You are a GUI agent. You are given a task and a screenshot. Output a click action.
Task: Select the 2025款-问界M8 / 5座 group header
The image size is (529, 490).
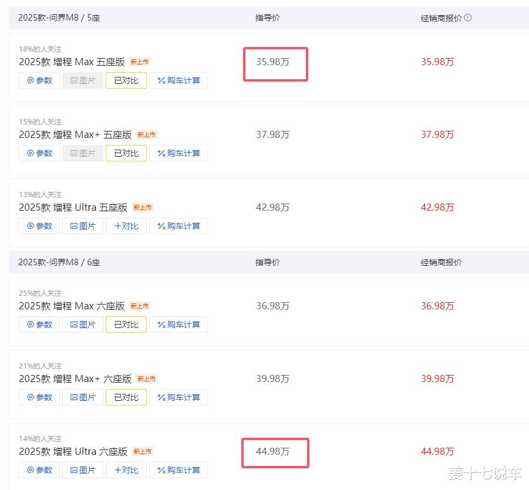point(59,18)
